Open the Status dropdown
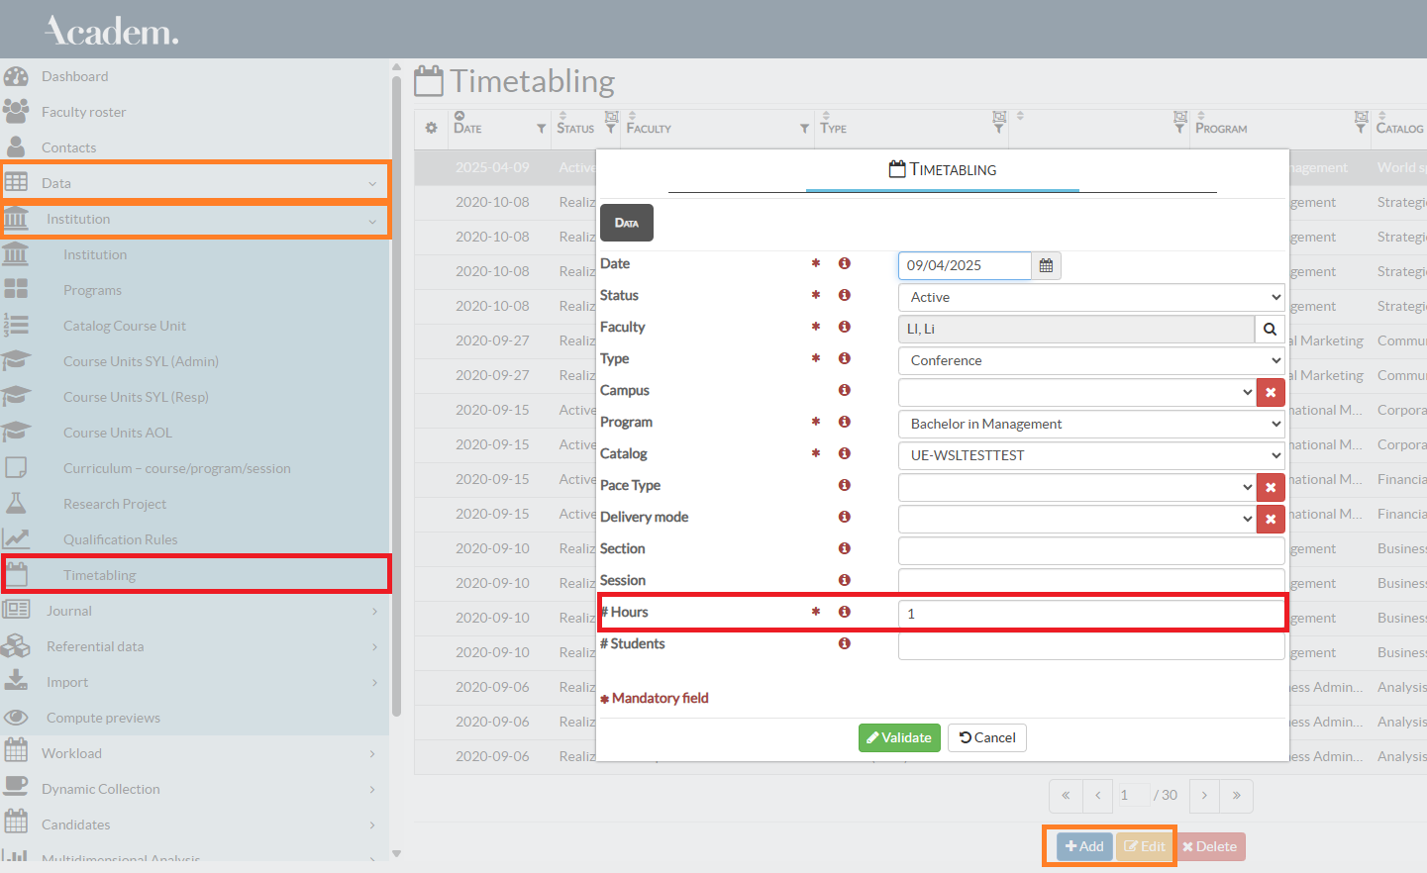 coord(1090,297)
